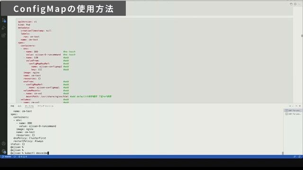
Task: Click 'volumeMounts:' line in editor
Action: 32,90
